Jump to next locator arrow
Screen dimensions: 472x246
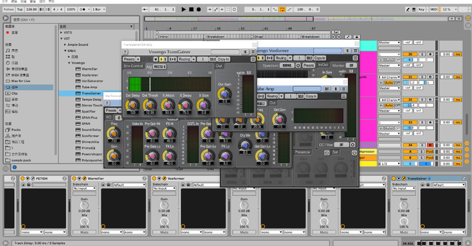[338, 37]
